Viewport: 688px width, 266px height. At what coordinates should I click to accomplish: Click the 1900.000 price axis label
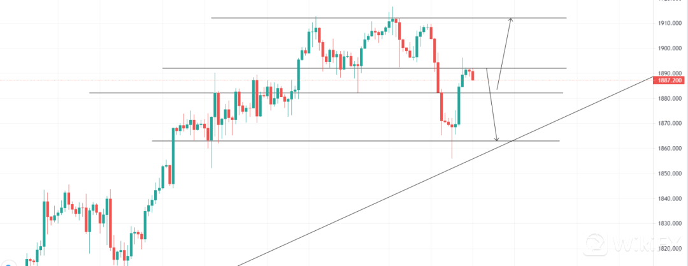click(671, 48)
